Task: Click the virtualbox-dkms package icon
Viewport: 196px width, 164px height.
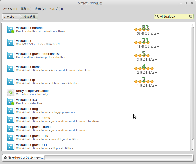Action: click(x=10, y=68)
